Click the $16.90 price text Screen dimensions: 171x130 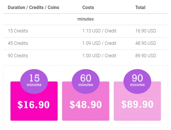click(x=34, y=105)
